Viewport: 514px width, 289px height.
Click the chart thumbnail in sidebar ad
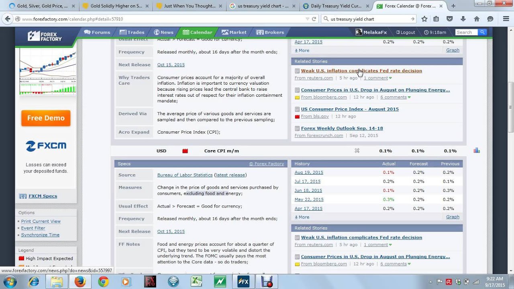(x=47, y=71)
